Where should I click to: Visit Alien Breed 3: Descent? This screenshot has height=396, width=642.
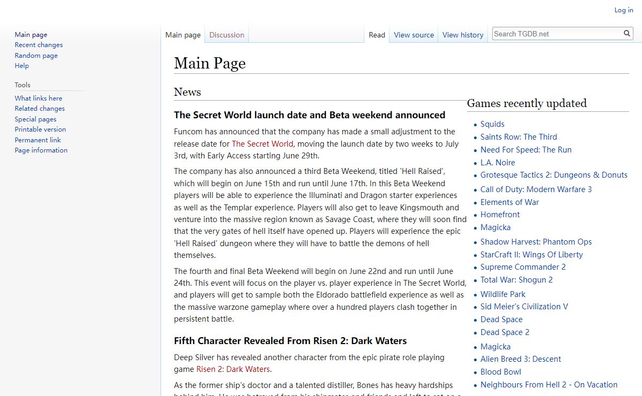click(x=521, y=359)
